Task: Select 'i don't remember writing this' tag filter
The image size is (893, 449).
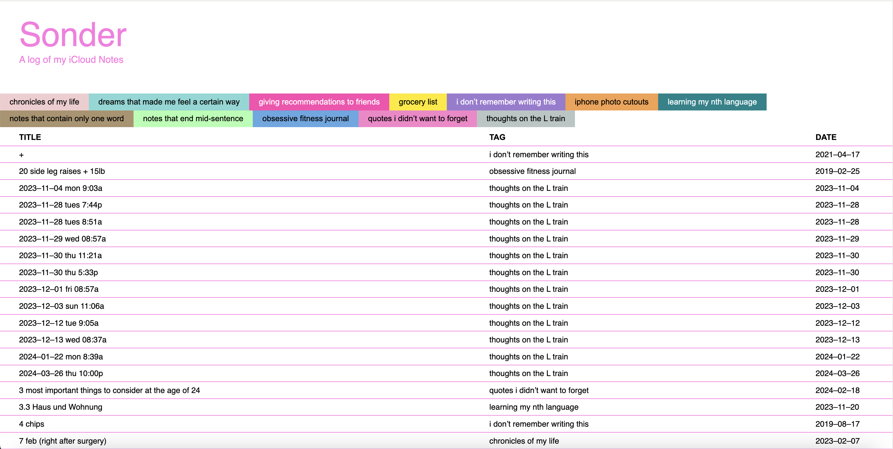Action: (506, 102)
